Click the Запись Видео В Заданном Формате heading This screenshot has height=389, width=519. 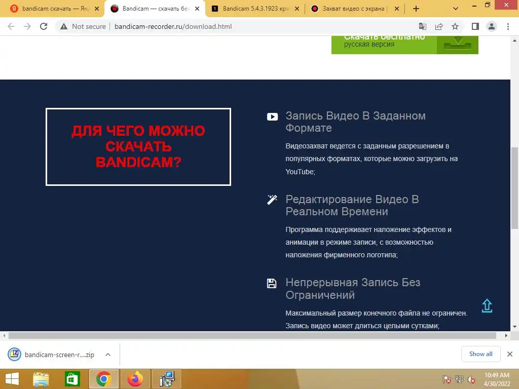click(x=355, y=122)
